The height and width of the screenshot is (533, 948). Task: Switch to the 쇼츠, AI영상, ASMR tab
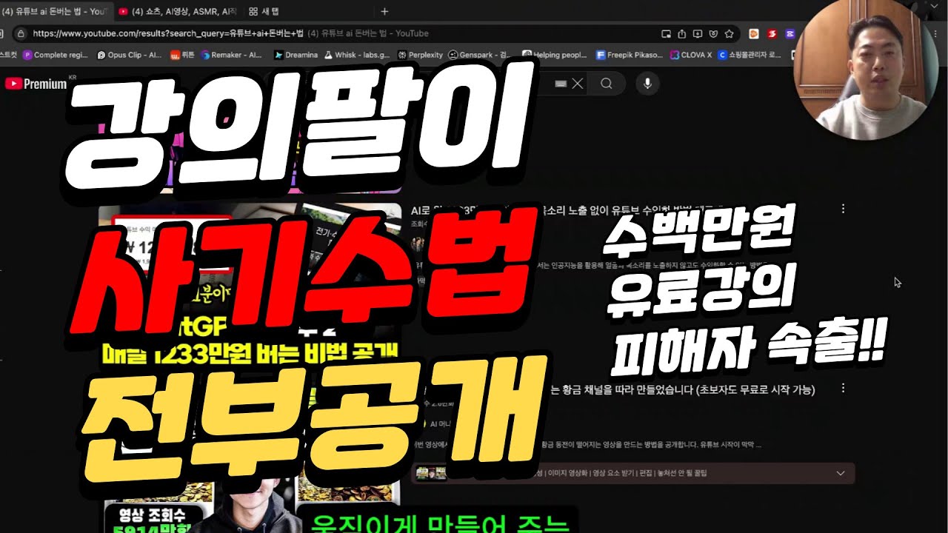[x=178, y=11]
